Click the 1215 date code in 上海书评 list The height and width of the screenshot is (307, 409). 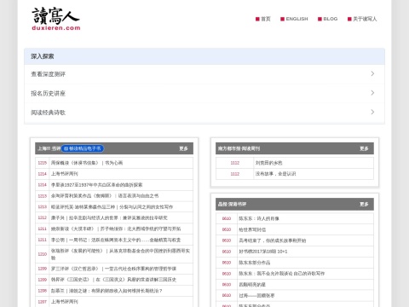(43, 163)
